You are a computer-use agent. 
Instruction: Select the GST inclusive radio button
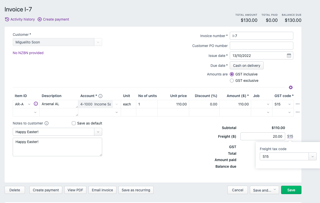coord(232,74)
